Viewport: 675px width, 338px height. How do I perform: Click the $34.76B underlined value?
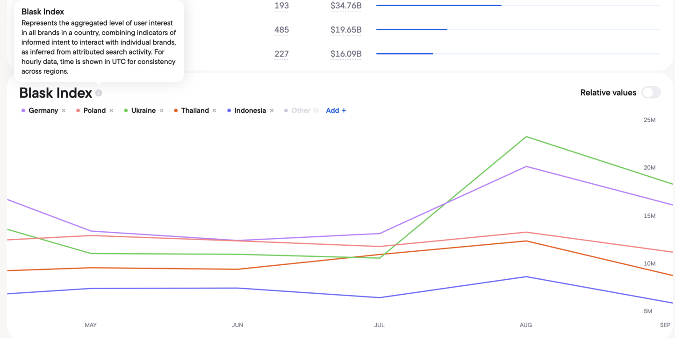(346, 6)
